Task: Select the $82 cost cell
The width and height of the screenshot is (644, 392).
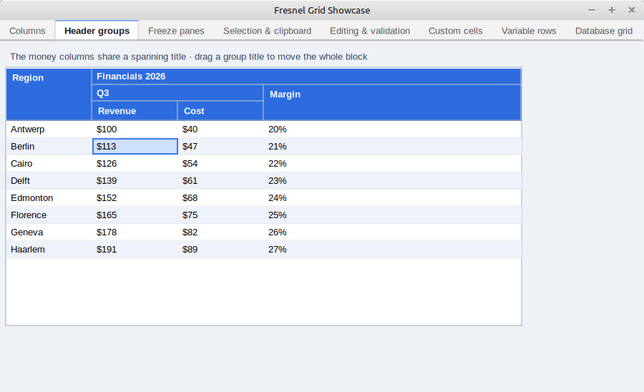Action: click(221, 232)
